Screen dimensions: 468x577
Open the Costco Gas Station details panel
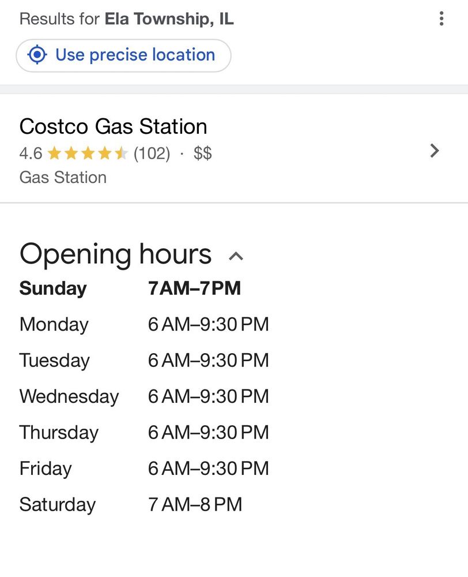114,126
